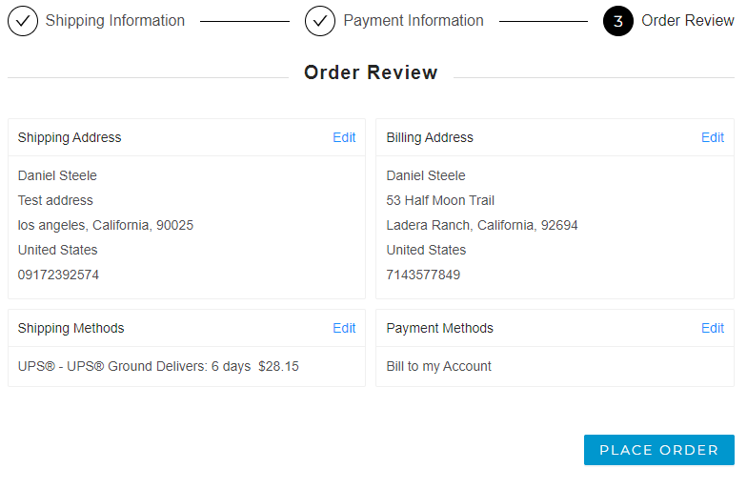This screenshot has height=489, width=747.
Task: Click the Payment Information checkmark icon
Action: [320, 21]
